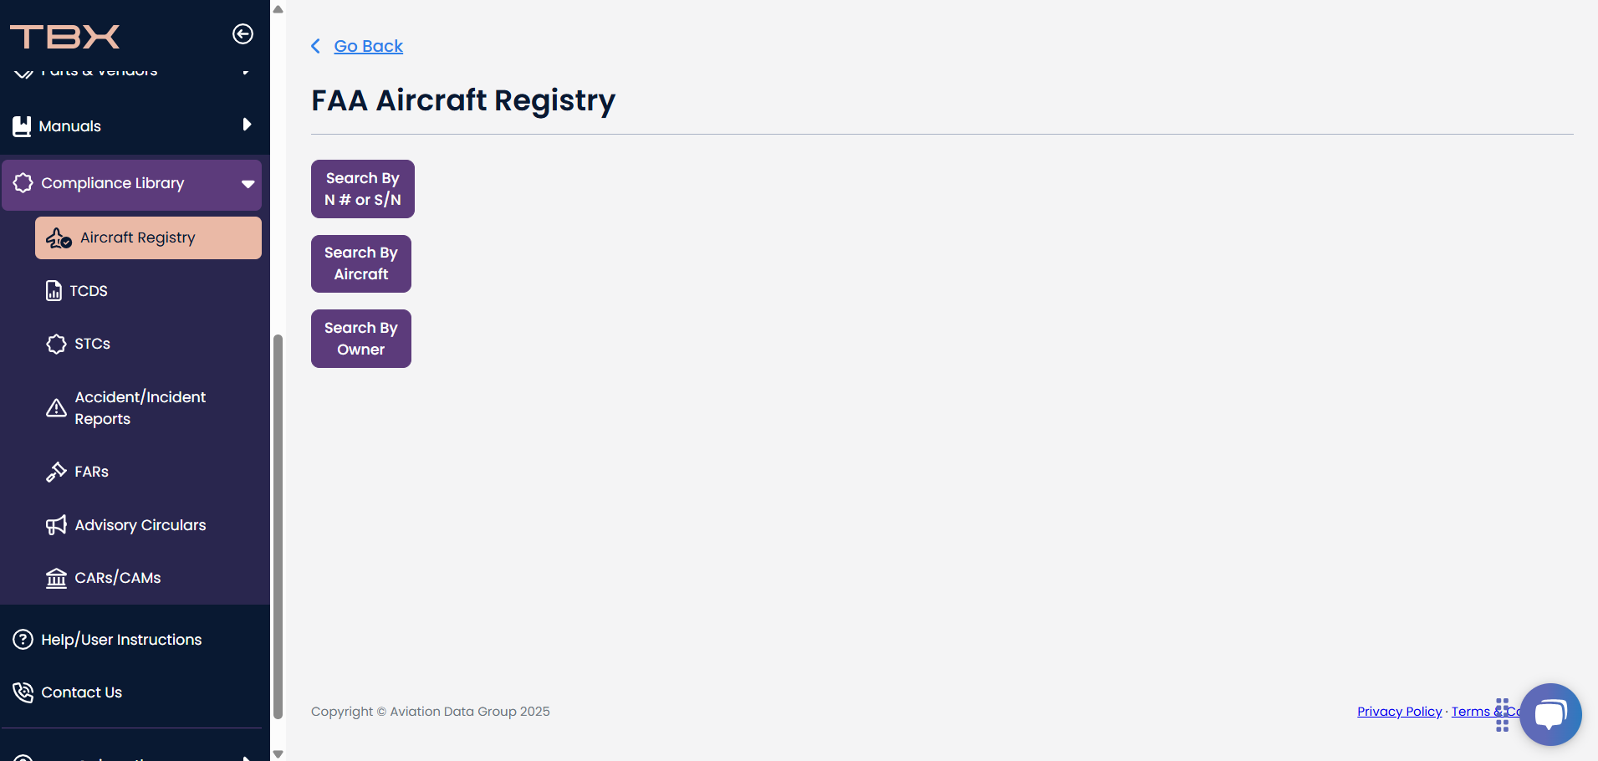The width and height of the screenshot is (1598, 761).
Task: Click Search By Aircraft button
Action: (361, 263)
